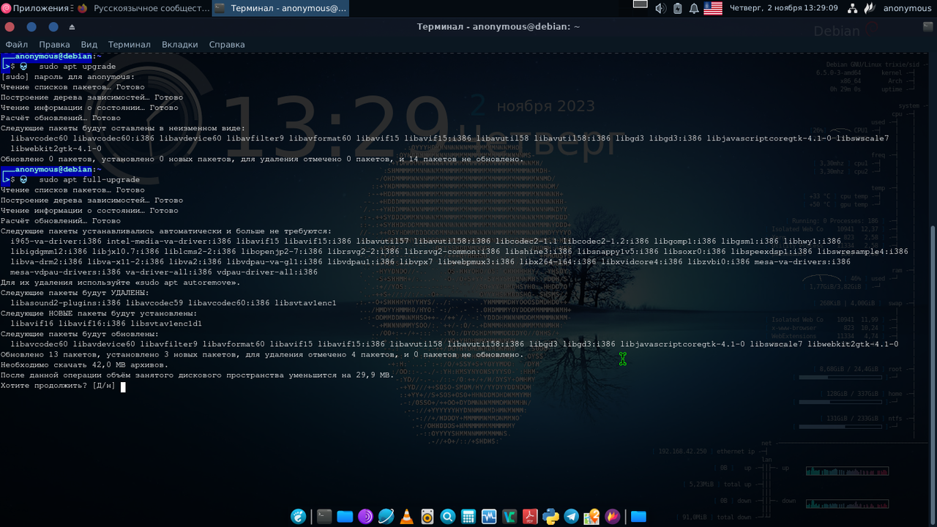
Task: Click the window title 'Терминал - anonymous@debian: ~'
Action: tap(499, 26)
